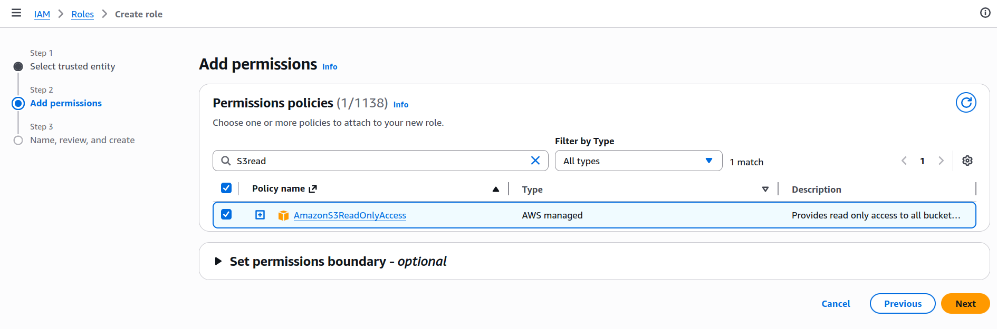This screenshot has width=997, height=329.
Task: Open table preferences gear settings
Action: [x=967, y=161]
